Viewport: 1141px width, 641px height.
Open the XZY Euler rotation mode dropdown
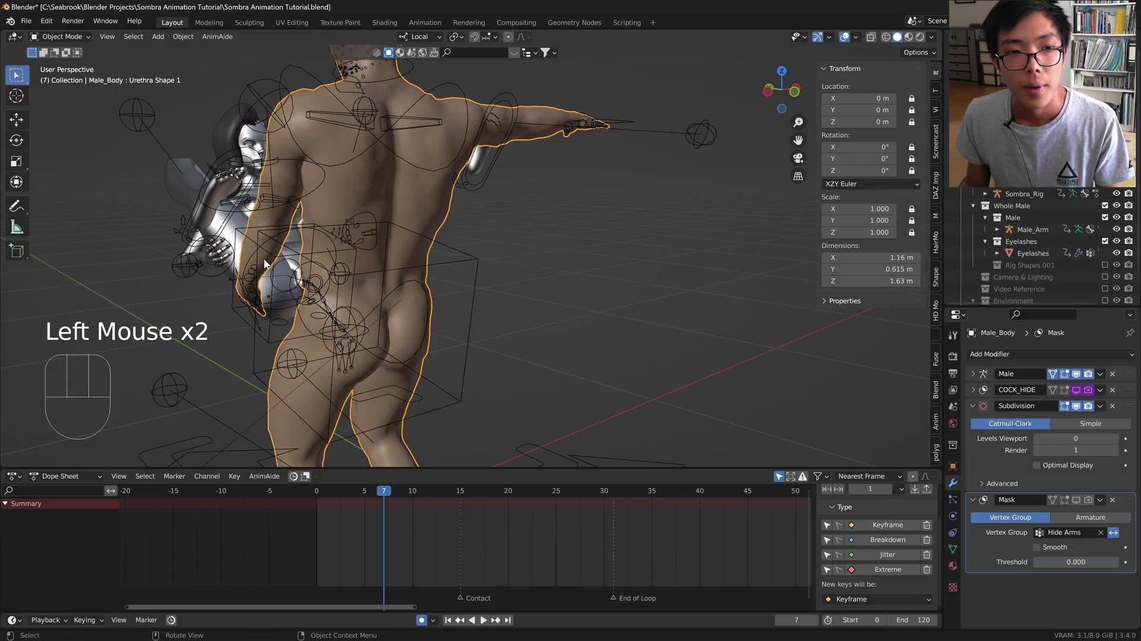click(x=871, y=184)
